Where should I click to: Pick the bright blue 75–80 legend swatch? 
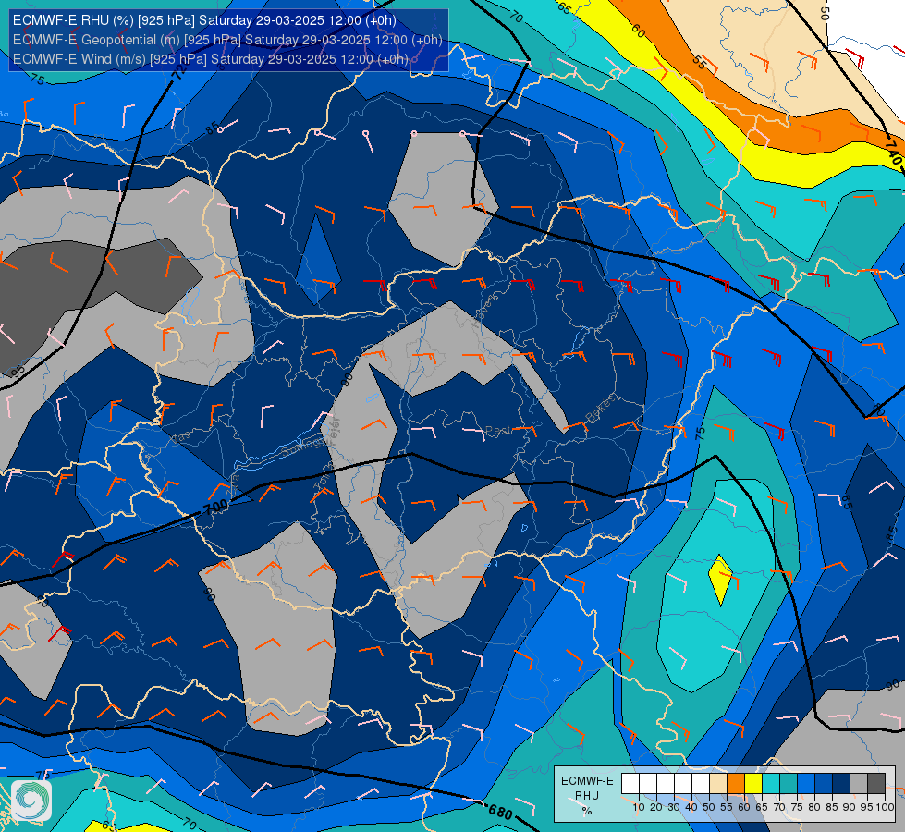tap(806, 784)
